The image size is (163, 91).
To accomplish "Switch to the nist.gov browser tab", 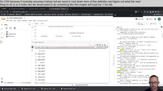I will tap(18, 9).
